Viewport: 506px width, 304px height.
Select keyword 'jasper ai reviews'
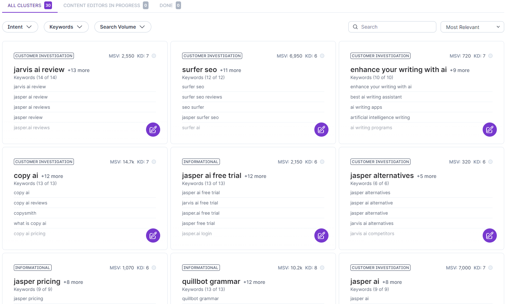[x=32, y=107]
